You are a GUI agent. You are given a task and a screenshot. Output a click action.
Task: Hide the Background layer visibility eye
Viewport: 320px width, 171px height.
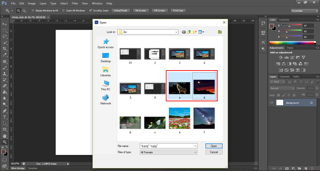point(272,103)
